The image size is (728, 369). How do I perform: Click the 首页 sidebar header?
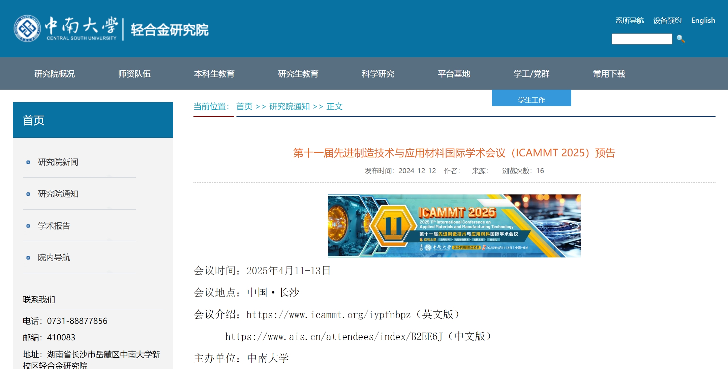pos(93,120)
